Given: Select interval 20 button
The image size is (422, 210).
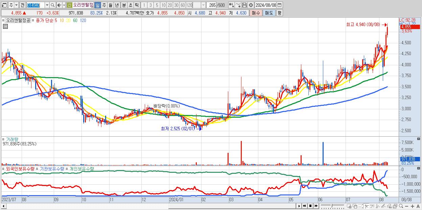Looking at the screenshot, I should coord(170,5).
